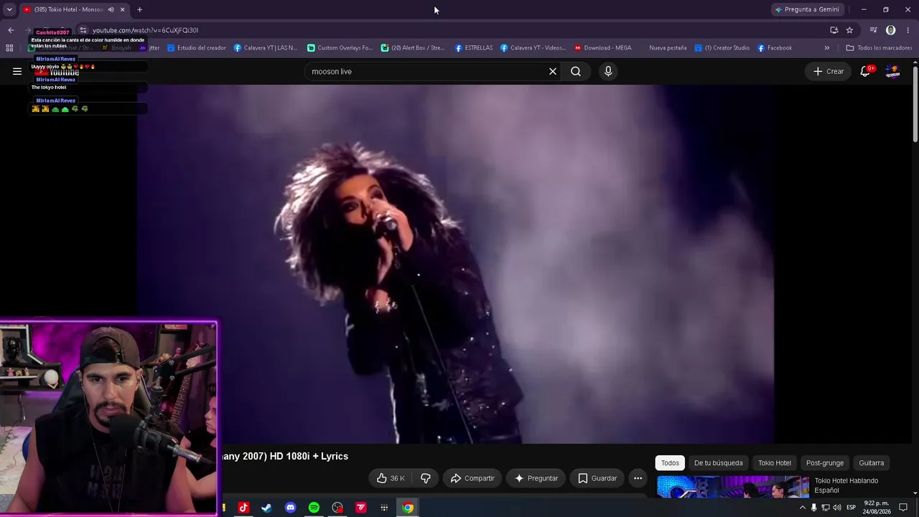Open Discord from the taskbar
Screen dimensions: 919x517
290,508
